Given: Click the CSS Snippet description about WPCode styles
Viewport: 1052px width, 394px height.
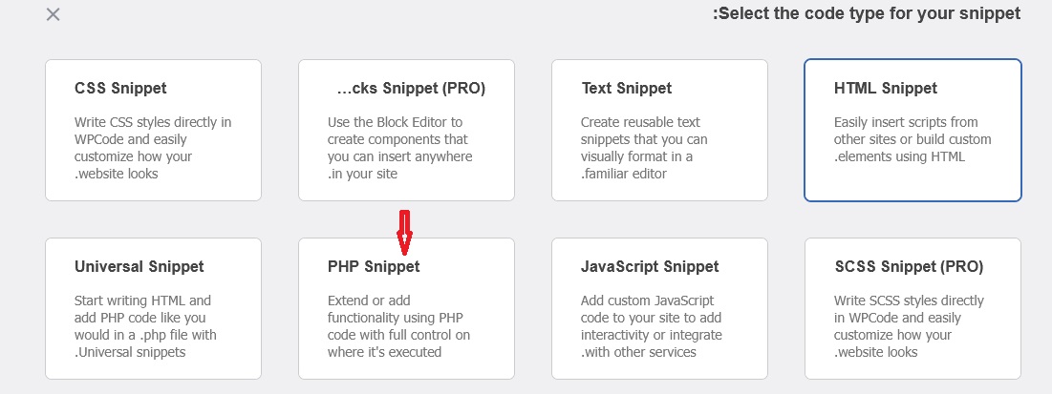Looking at the screenshot, I should coord(153,148).
